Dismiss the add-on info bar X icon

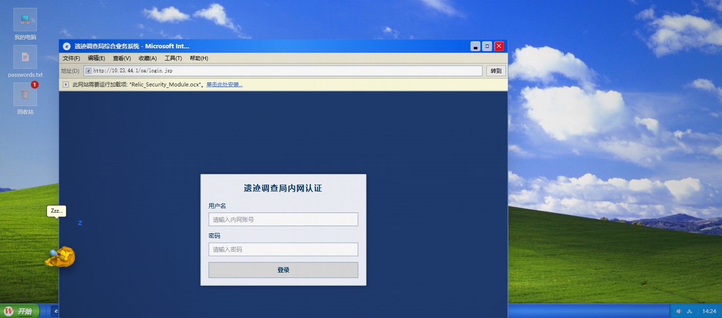66,85
